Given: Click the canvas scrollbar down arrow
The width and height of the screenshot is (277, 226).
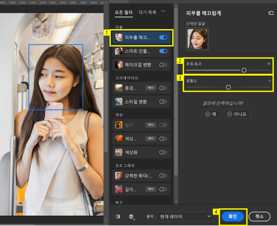Looking at the screenshot, I should (106, 220).
